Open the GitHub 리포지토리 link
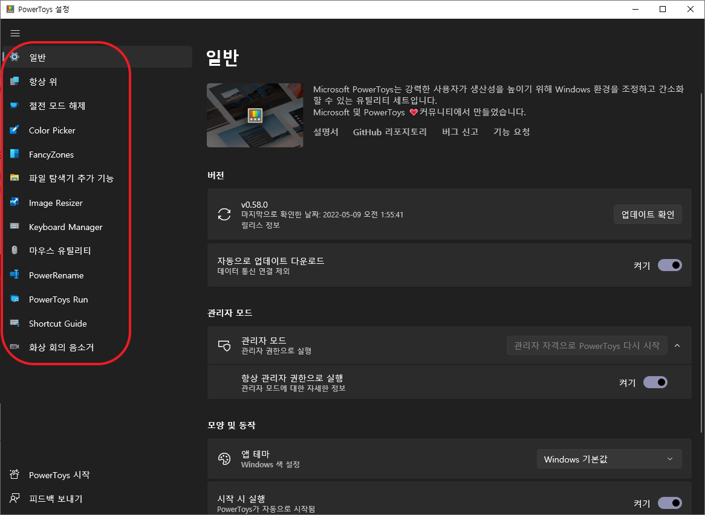Image resolution: width=705 pixels, height=515 pixels. pos(389,132)
